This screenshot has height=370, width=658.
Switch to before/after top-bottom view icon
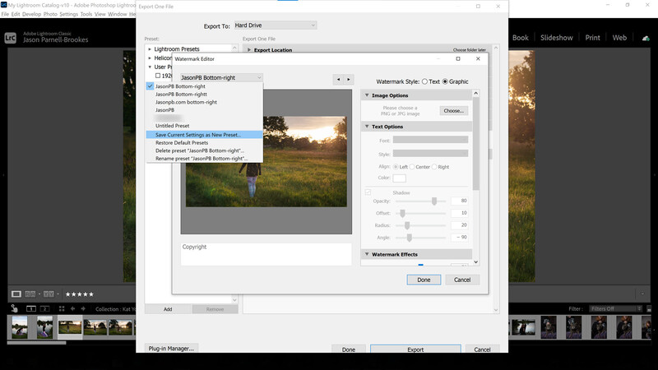(x=49, y=294)
